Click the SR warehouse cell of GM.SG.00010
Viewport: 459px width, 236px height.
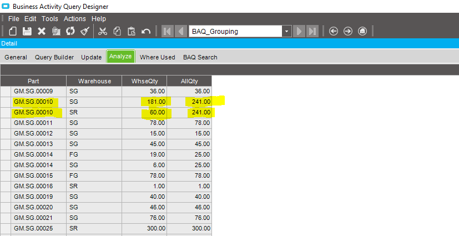click(94, 112)
